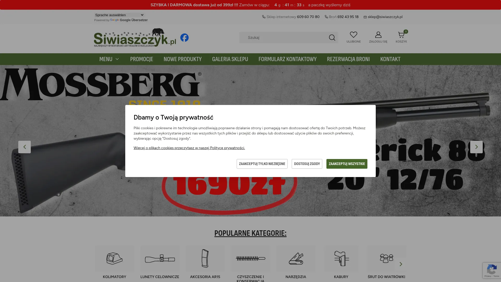
Task: Click the AKCESORIA AR15 magazine icon
Action: pos(205,258)
